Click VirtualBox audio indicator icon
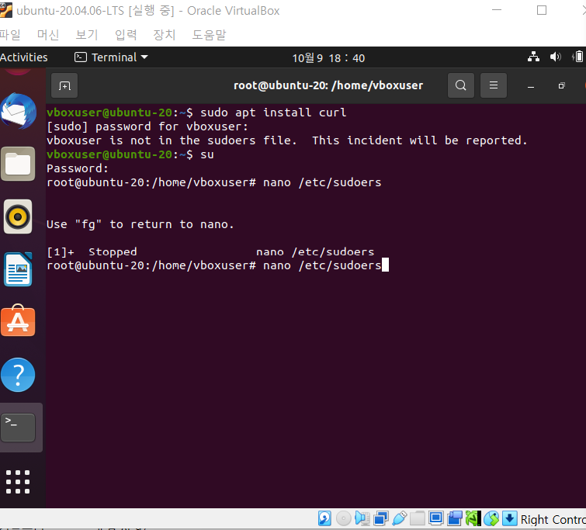Image resolution: width=586 pixels, height=530 pixels. [x=362, y=518]
